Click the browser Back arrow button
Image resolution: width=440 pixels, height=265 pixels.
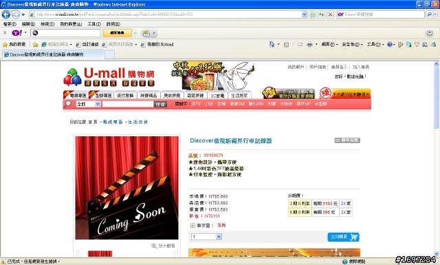coord(6,14)
